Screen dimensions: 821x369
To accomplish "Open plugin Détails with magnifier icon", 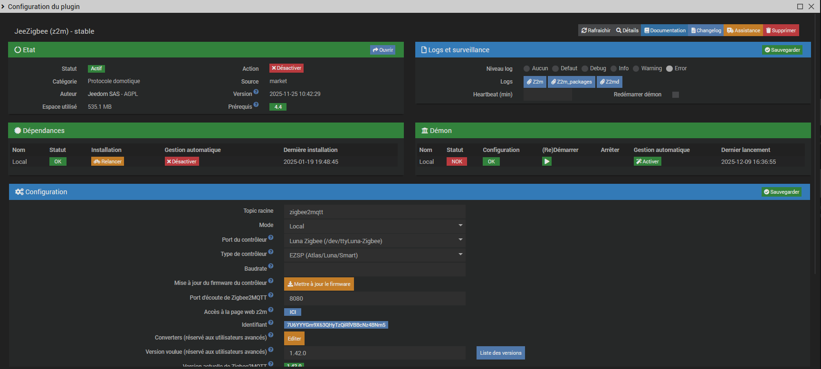I will pos(627,30).
